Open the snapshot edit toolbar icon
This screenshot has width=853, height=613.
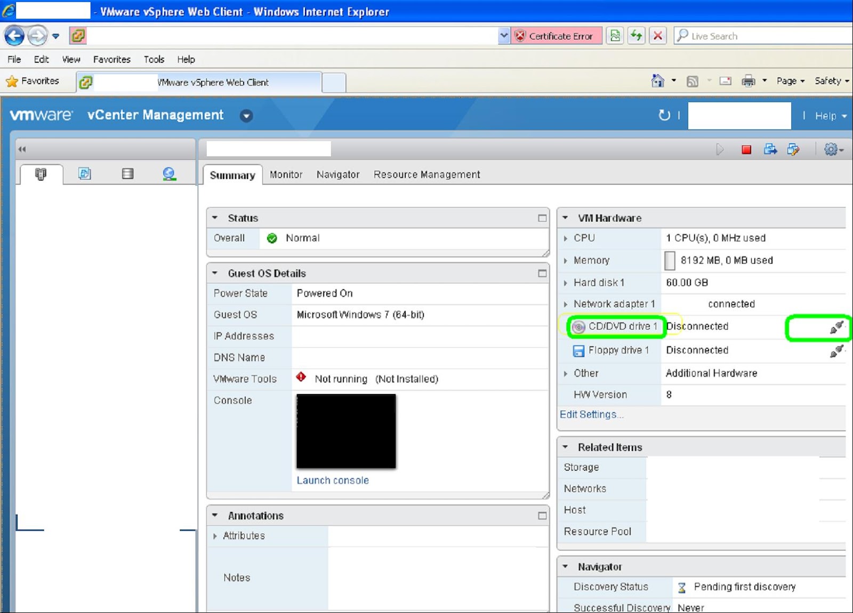794,150
